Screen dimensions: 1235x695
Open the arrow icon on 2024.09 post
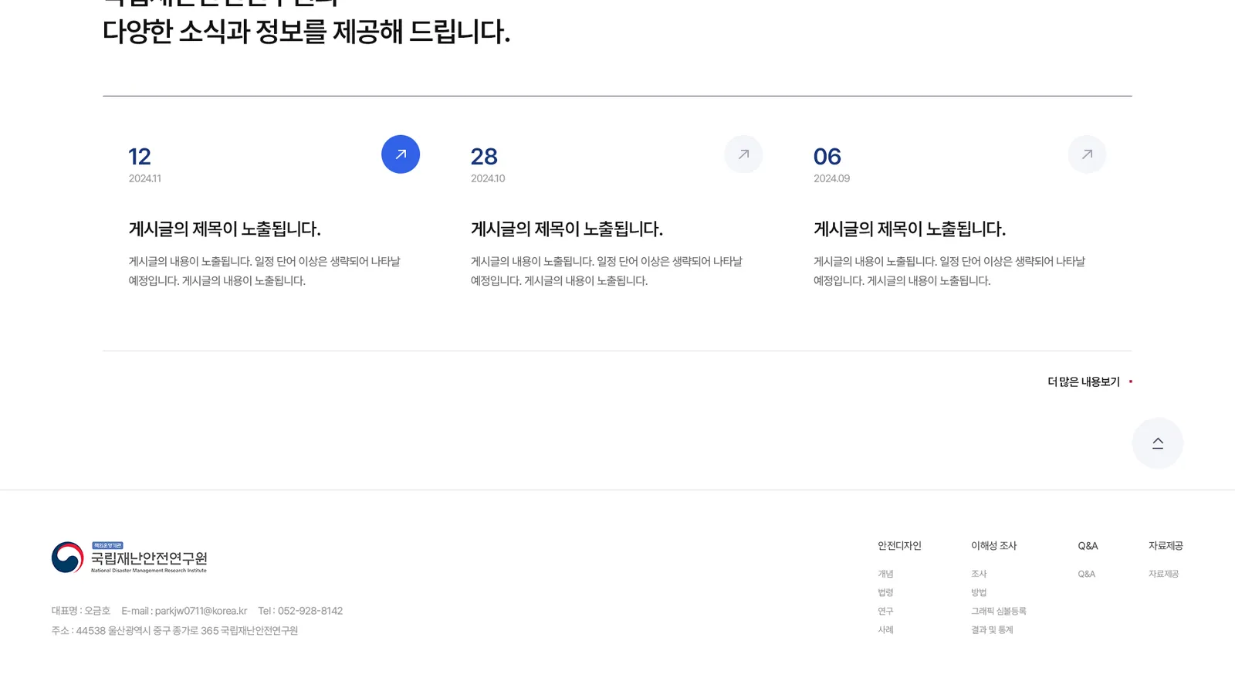(1087, 154)
